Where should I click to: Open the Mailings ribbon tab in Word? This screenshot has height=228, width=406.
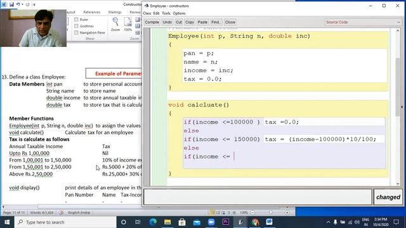[115, 12]
